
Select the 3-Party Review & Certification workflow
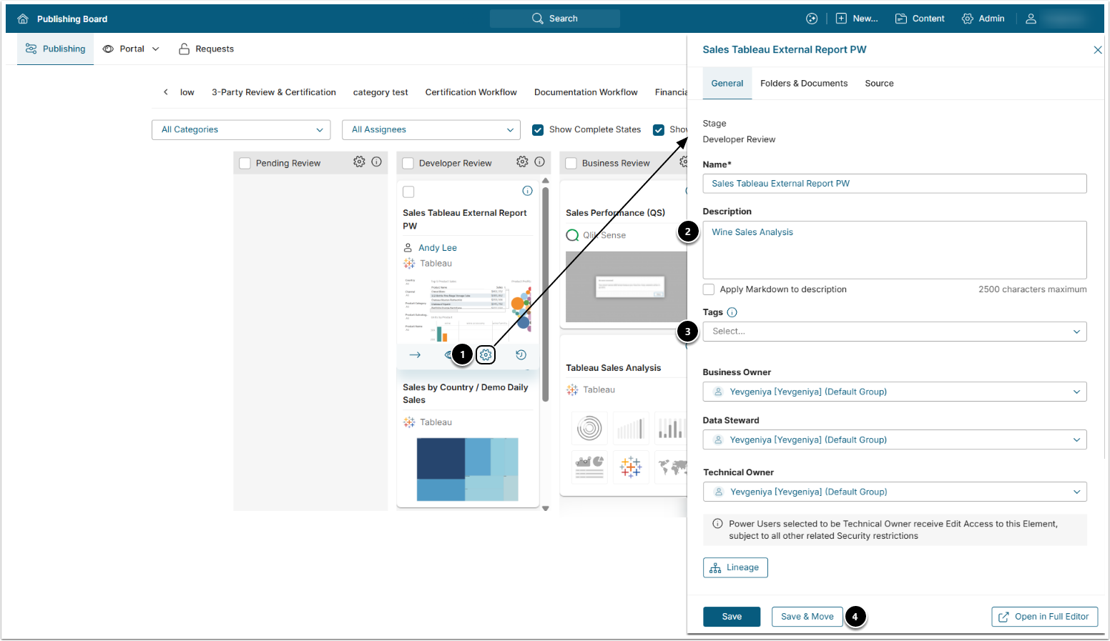[x=274, y=92]
